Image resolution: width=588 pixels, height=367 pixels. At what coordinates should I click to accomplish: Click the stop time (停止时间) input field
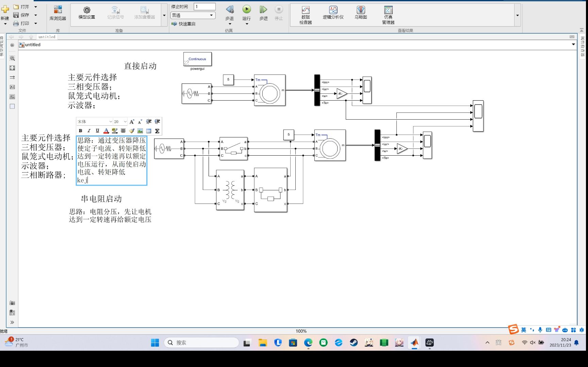tap(205, 6)
